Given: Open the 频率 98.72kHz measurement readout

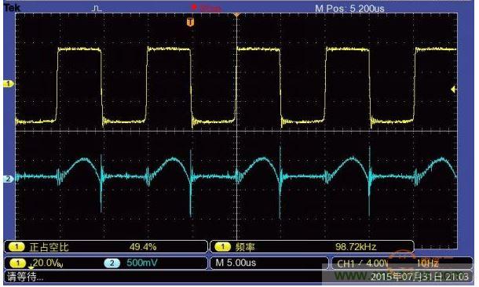Looking at the screenshot, I should (x=312, y=247).
